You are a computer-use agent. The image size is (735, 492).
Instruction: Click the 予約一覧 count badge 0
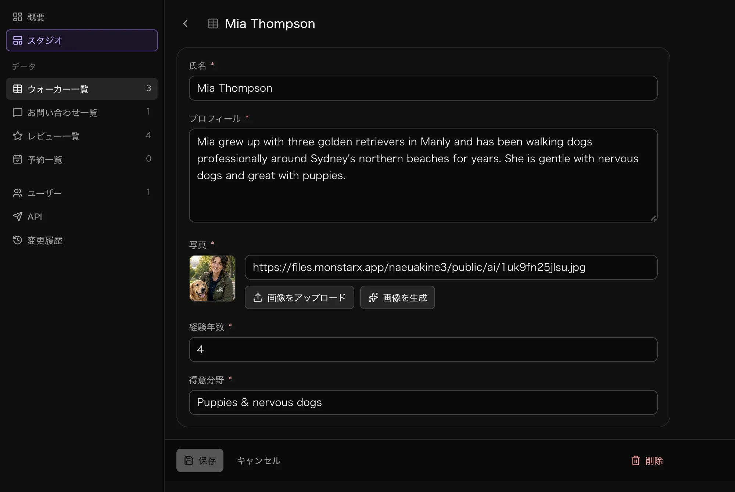click(148, 159)
